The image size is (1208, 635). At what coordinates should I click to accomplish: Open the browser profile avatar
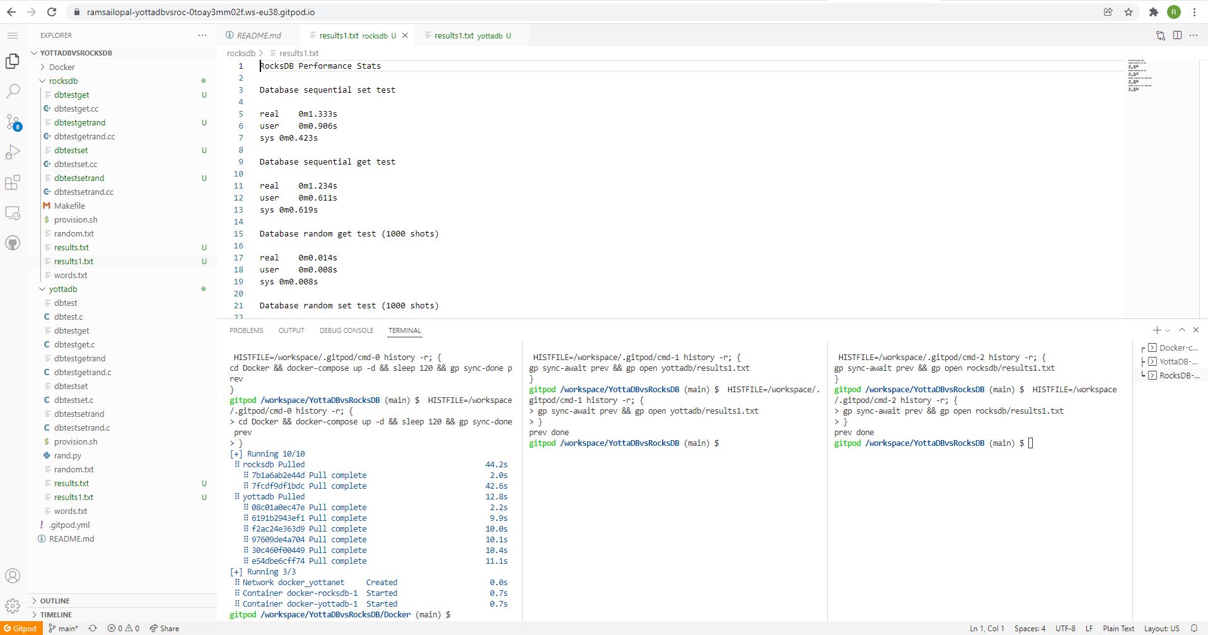coord(1174,12)
